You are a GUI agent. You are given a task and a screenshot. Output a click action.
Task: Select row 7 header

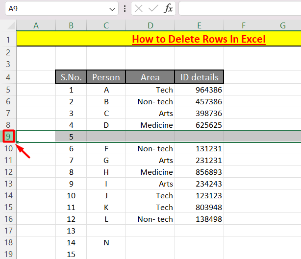[x=8, y=113]
